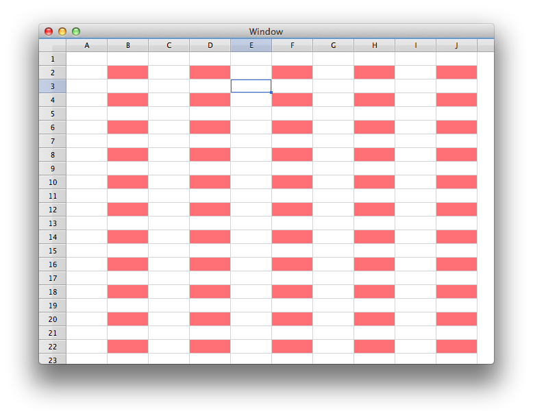
Task: Select column G header
Action: click(x=334, y=45)
